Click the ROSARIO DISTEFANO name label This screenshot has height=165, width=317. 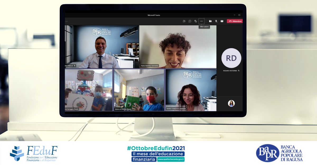(230, 71)
